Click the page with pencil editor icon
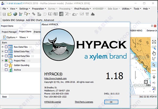158x109 pixels. [26, 14]
